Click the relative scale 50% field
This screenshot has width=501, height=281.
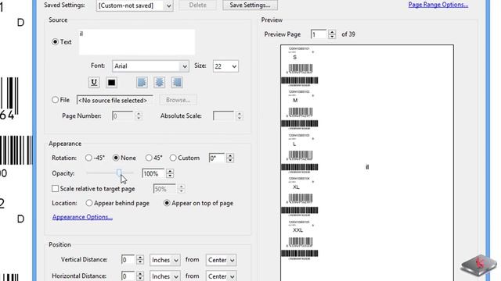click(x=164, y=189)
